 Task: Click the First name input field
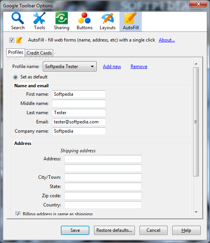(79, 94)
